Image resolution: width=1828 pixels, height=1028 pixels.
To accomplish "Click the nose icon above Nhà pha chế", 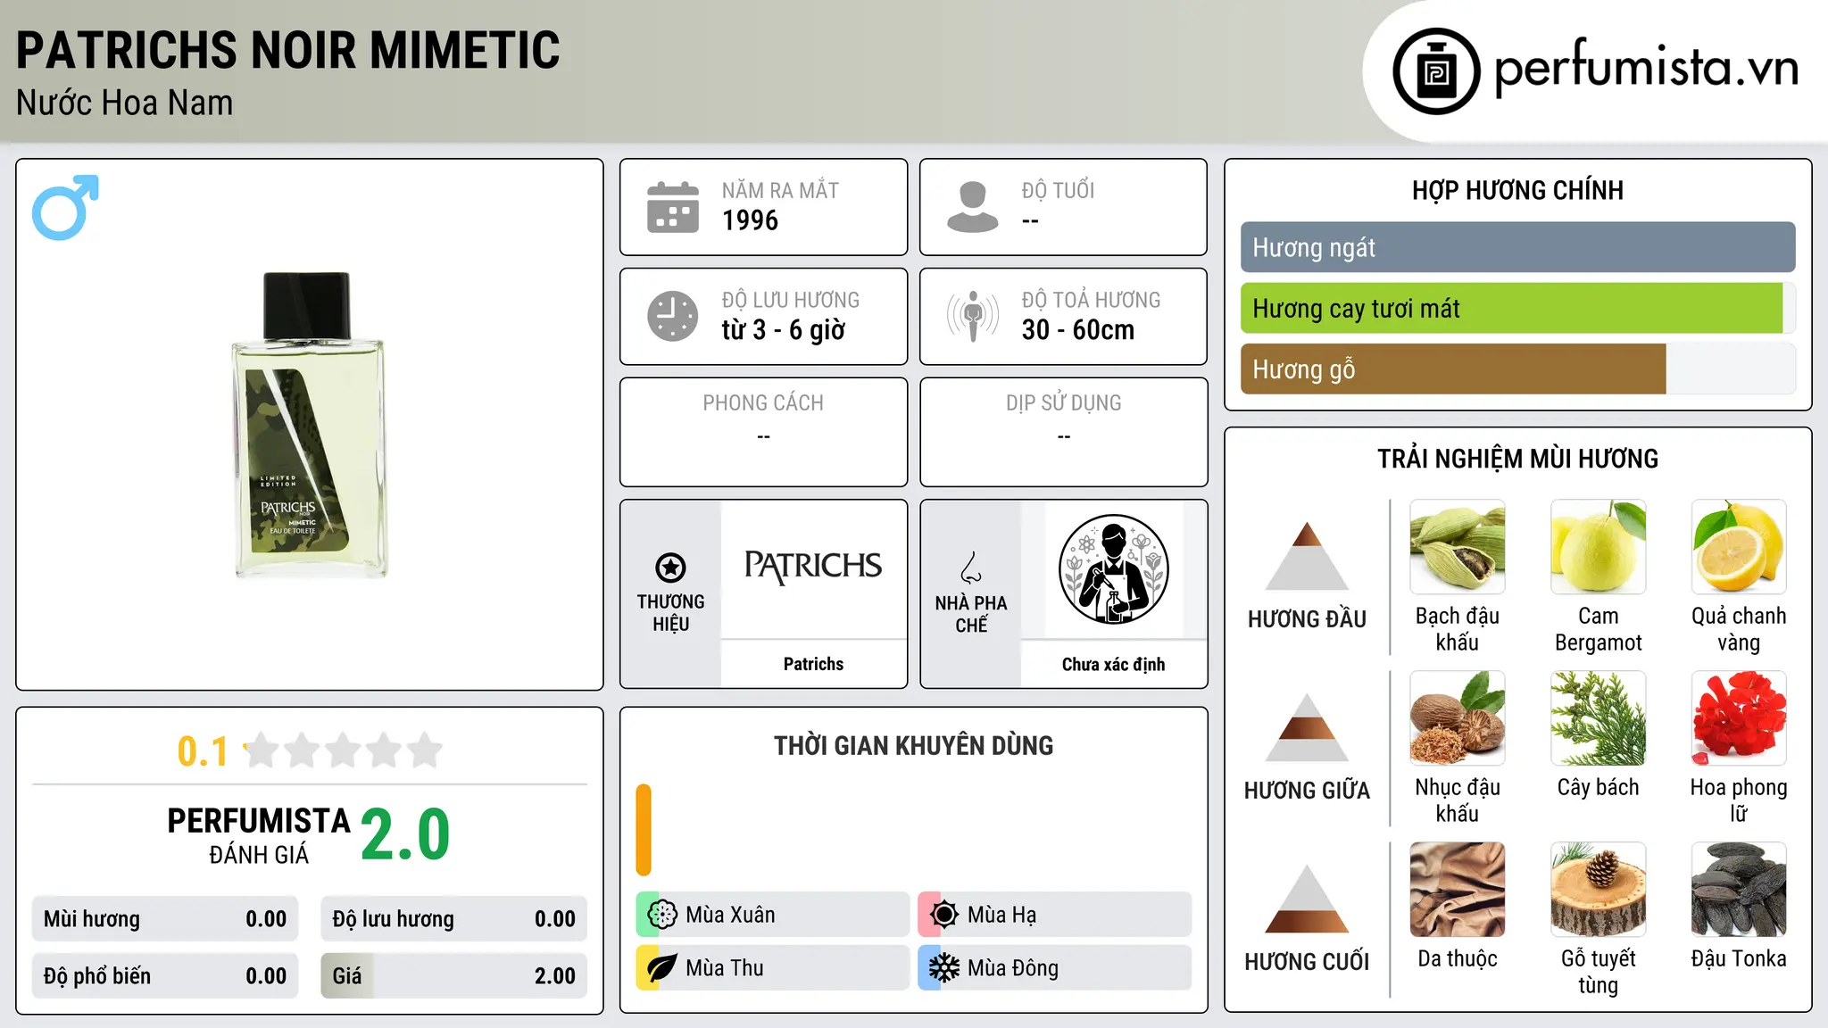I will click(x=971, y=567).
